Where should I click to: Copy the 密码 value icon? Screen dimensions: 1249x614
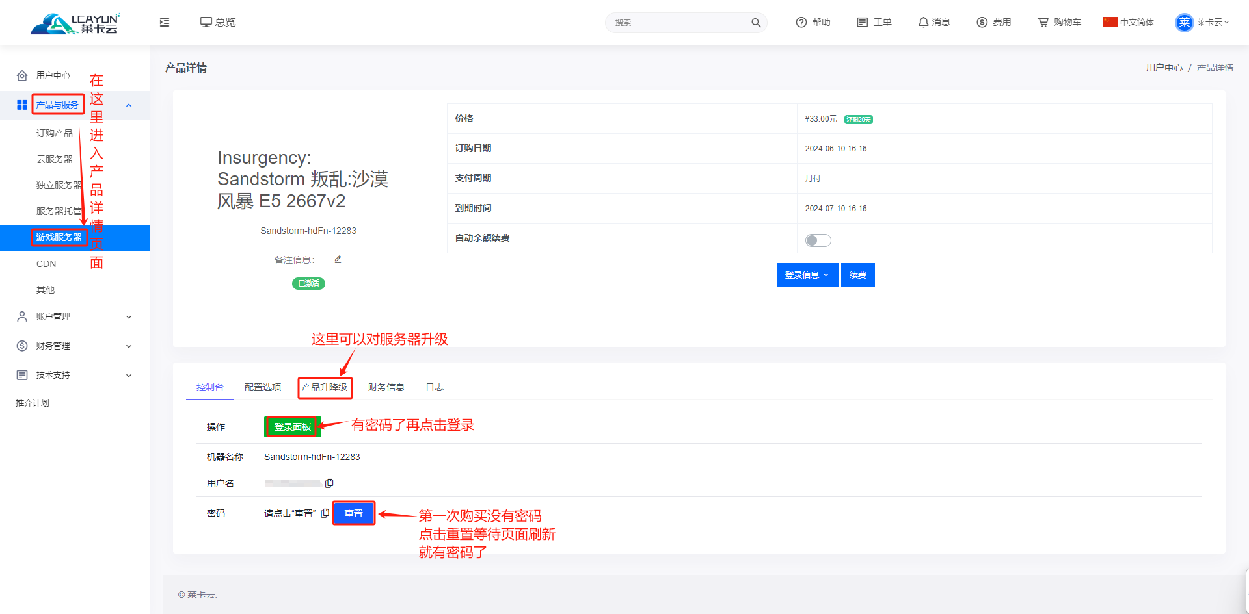click(325, 513)
